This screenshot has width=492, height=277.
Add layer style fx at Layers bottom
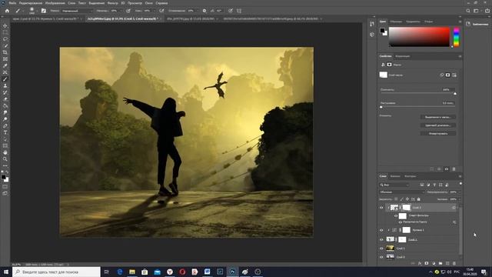[420, 263]
